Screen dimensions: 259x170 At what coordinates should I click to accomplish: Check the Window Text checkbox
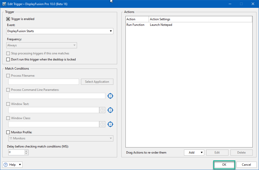point(8,104)
